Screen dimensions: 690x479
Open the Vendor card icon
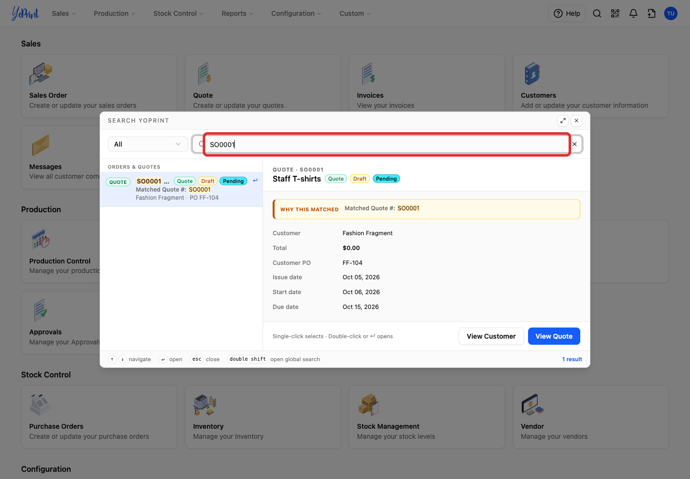coord(532,405)
